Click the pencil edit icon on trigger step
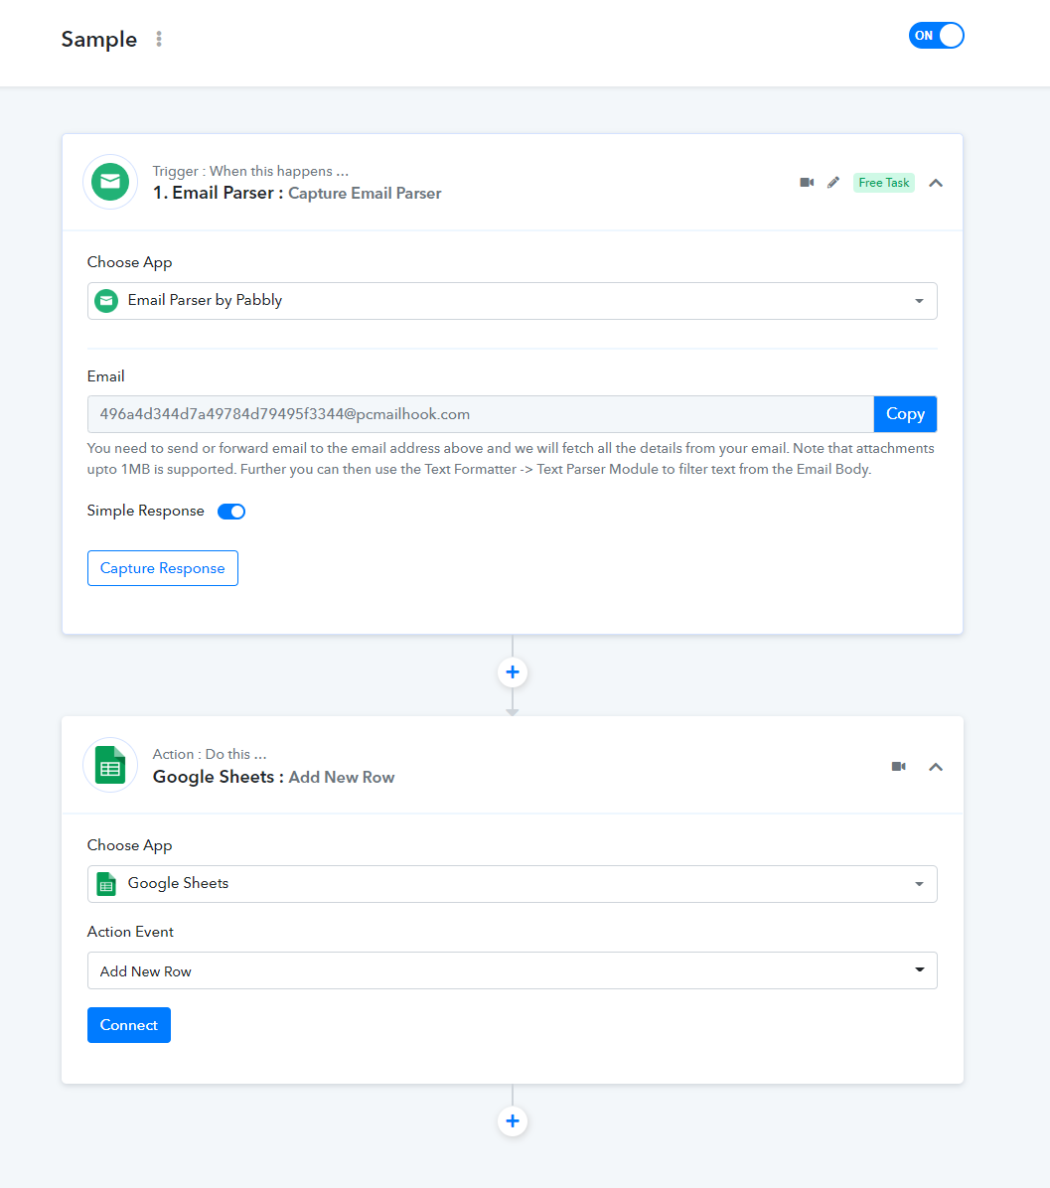1050x1188 pixels. pyautogui.click(x=833, y=183)
